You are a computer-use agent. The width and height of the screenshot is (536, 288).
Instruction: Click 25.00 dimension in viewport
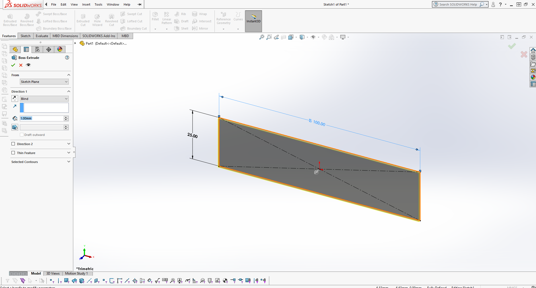[x=192, y=135]
